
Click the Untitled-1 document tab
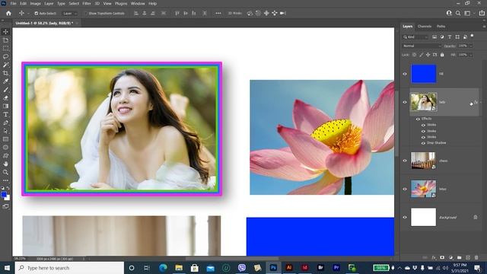pyautogui.click(x=44, y=24)
